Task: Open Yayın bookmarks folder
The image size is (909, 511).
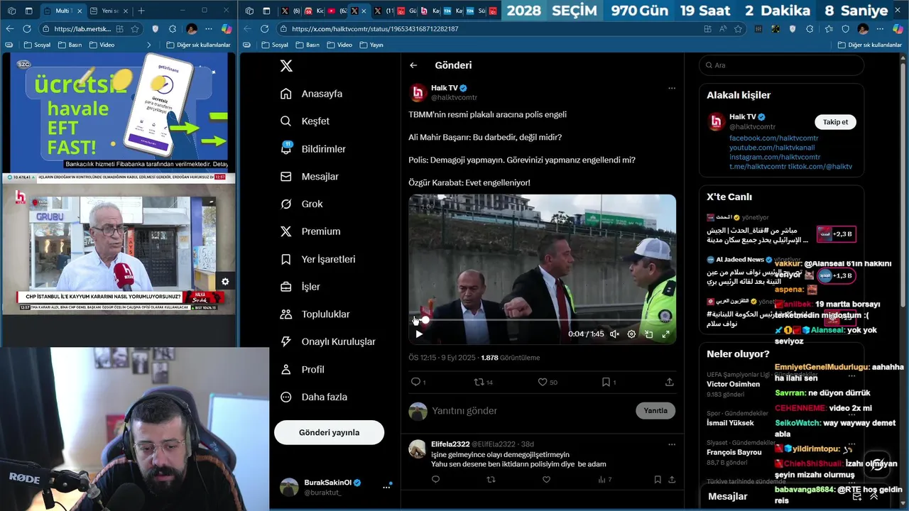Action: click(x=371, y=45)
